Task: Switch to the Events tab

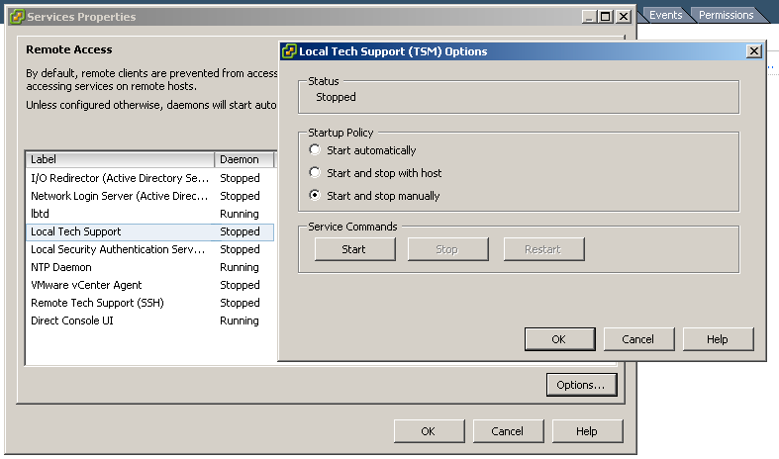Action: [x=666, y=15]
